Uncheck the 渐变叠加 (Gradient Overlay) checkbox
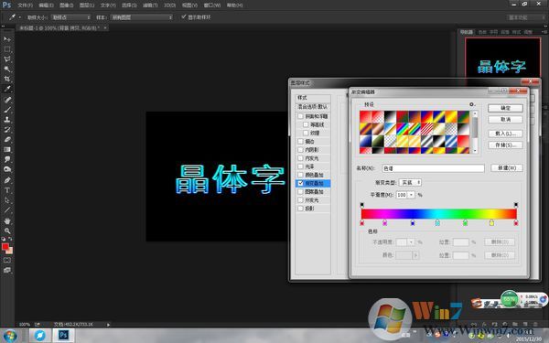 [x=300, y=183]
